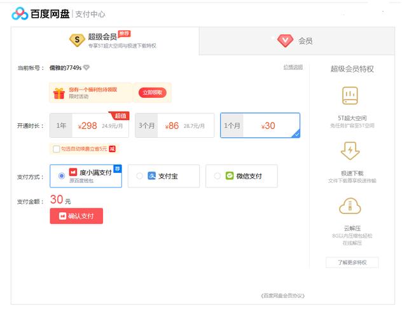
Task: Click the 云解压 cloud zip icon
Action: coord(350,206)
